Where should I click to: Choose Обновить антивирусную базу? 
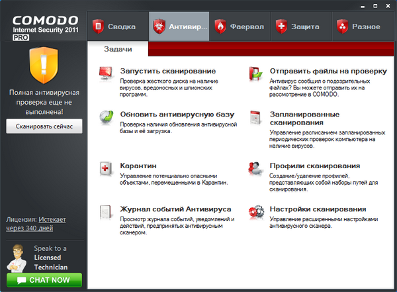177,115
